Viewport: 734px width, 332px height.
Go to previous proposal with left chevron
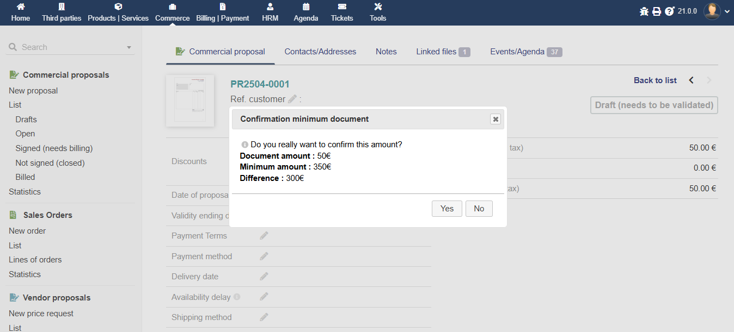pos(692,80)
